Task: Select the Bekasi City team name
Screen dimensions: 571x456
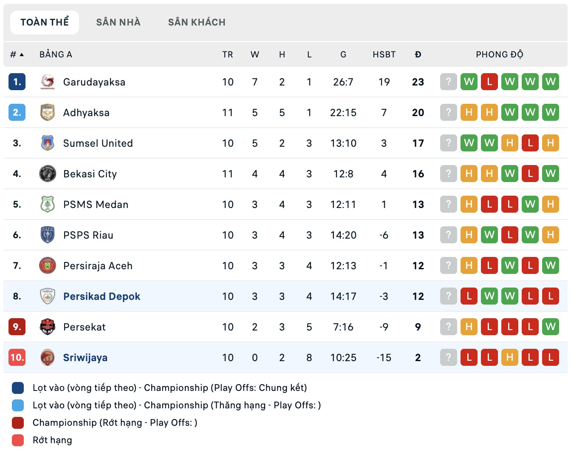Action: coord(90,174)
